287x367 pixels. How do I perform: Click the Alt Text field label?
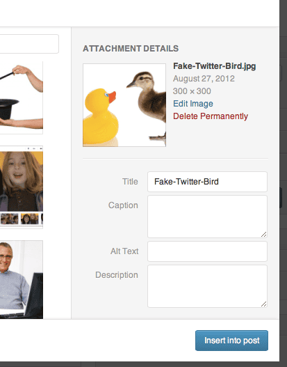click(124, 251)
